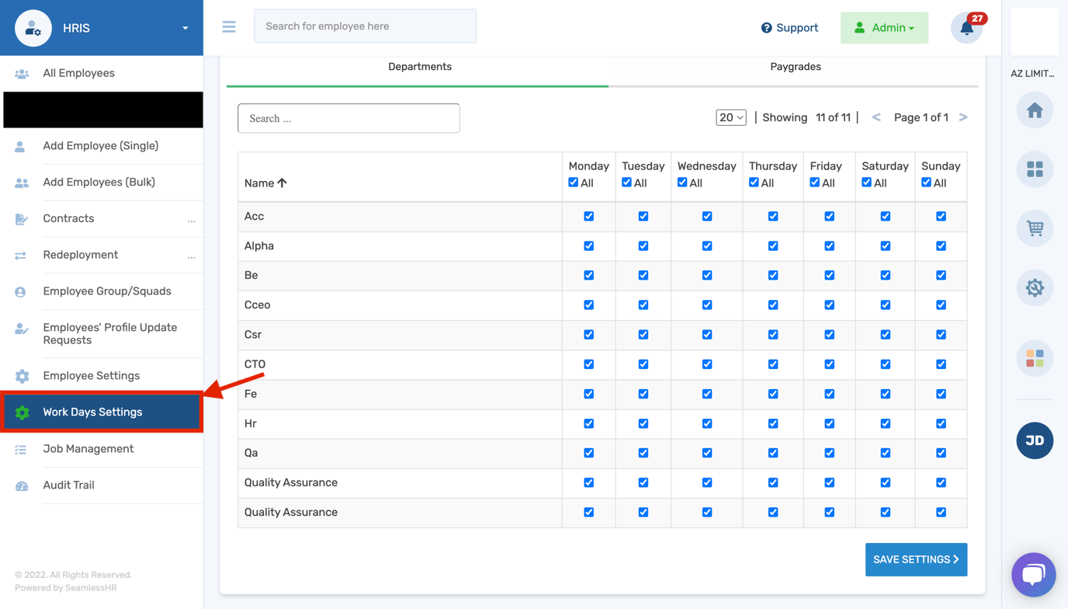The image size is (1068, 609).
Task: Open the Admin account dropdown
Action: pyautogui.click(x=884, y=27)
